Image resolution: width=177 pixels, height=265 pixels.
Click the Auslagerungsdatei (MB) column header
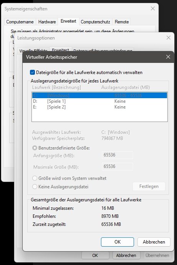126,87
